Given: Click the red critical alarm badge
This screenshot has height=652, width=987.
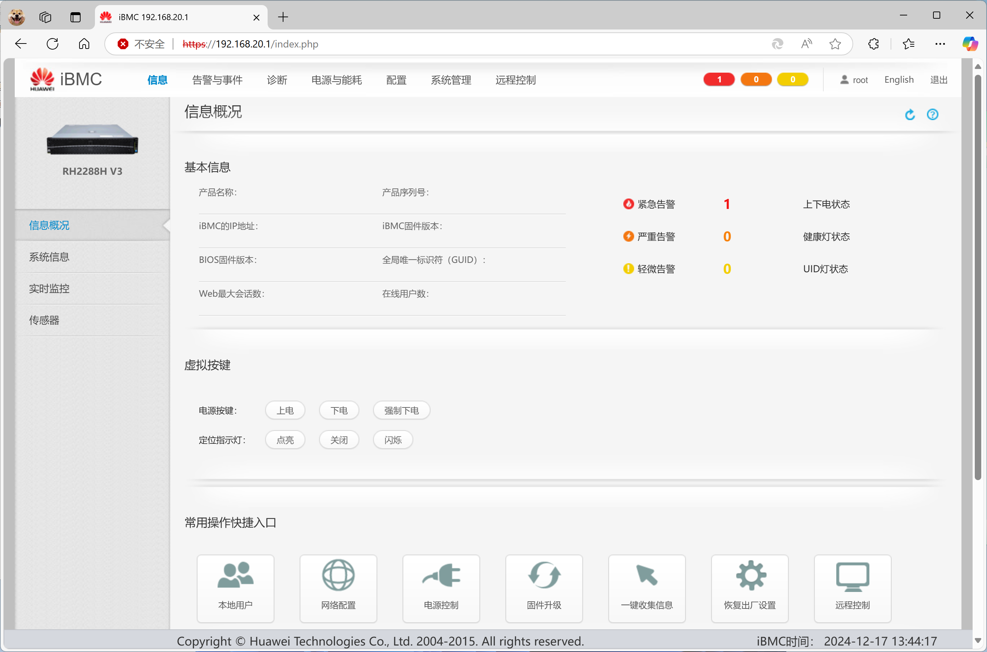Looking at the screenshot, I should point(719,79).
